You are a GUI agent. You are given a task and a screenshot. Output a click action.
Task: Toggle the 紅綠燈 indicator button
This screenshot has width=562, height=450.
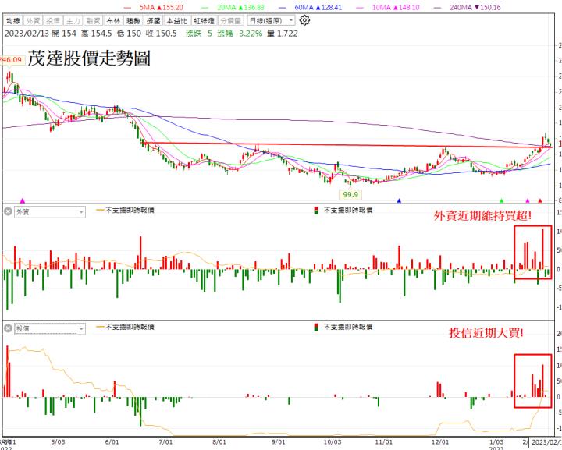click(204, 21)
